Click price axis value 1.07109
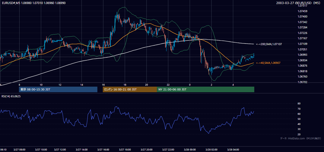 click(302, 44)
